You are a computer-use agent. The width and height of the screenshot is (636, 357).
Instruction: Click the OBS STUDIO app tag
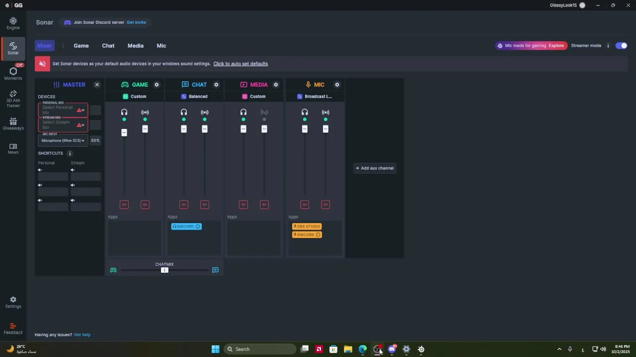(307, 227)
